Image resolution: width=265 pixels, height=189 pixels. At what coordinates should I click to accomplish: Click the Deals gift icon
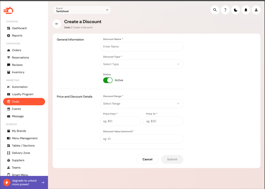click(9, 101)
